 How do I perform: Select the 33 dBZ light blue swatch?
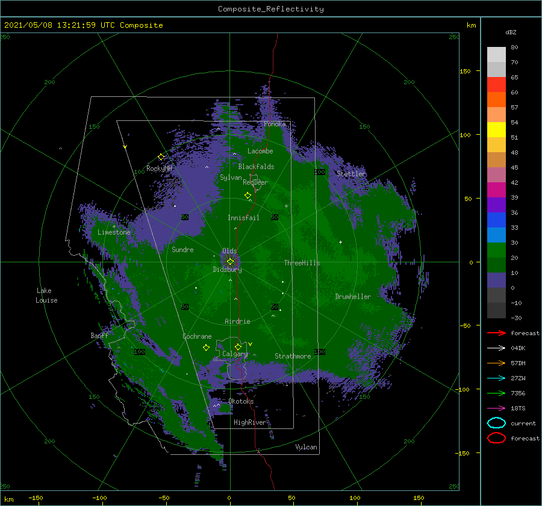point(496,235)
